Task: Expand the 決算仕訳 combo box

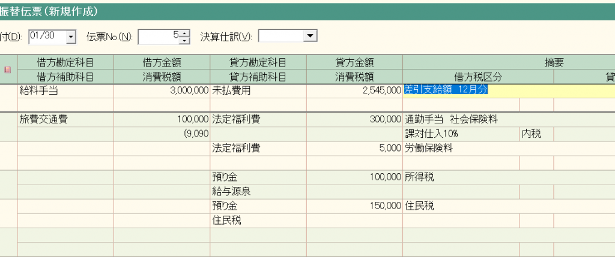Action: (310, 37)
